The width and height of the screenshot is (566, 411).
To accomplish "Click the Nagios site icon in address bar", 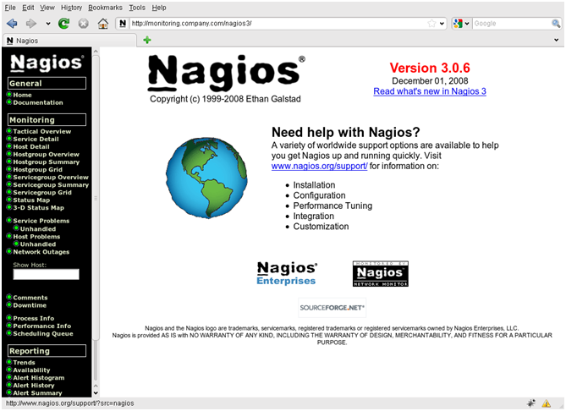I will click(123, 24).
